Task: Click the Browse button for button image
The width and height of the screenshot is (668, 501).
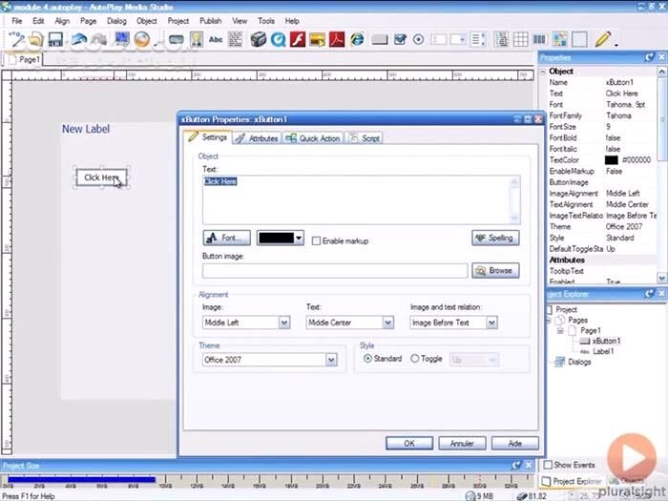Action: coord(495,270)
